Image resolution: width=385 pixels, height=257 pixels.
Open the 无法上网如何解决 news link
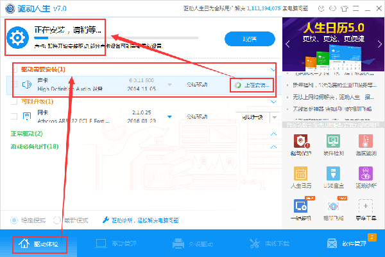[x=333, y=97]
